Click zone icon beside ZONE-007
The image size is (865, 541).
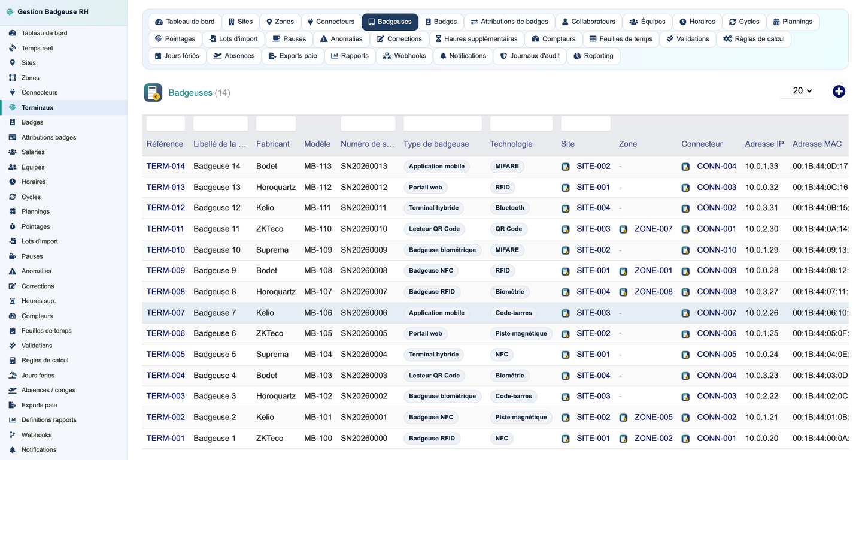[623, 229]
